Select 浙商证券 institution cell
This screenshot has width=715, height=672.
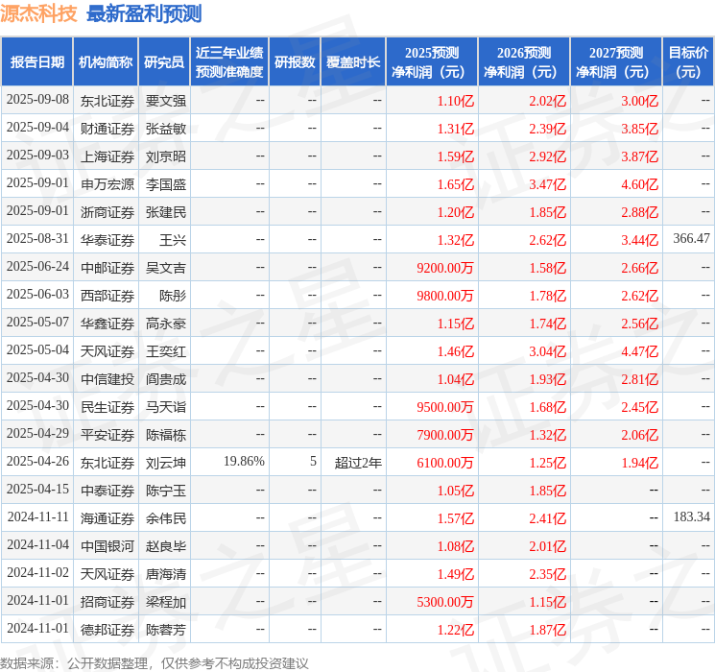107,212
